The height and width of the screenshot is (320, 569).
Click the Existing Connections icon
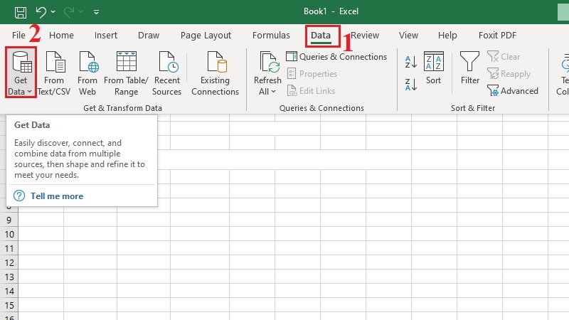pos(217,62)
